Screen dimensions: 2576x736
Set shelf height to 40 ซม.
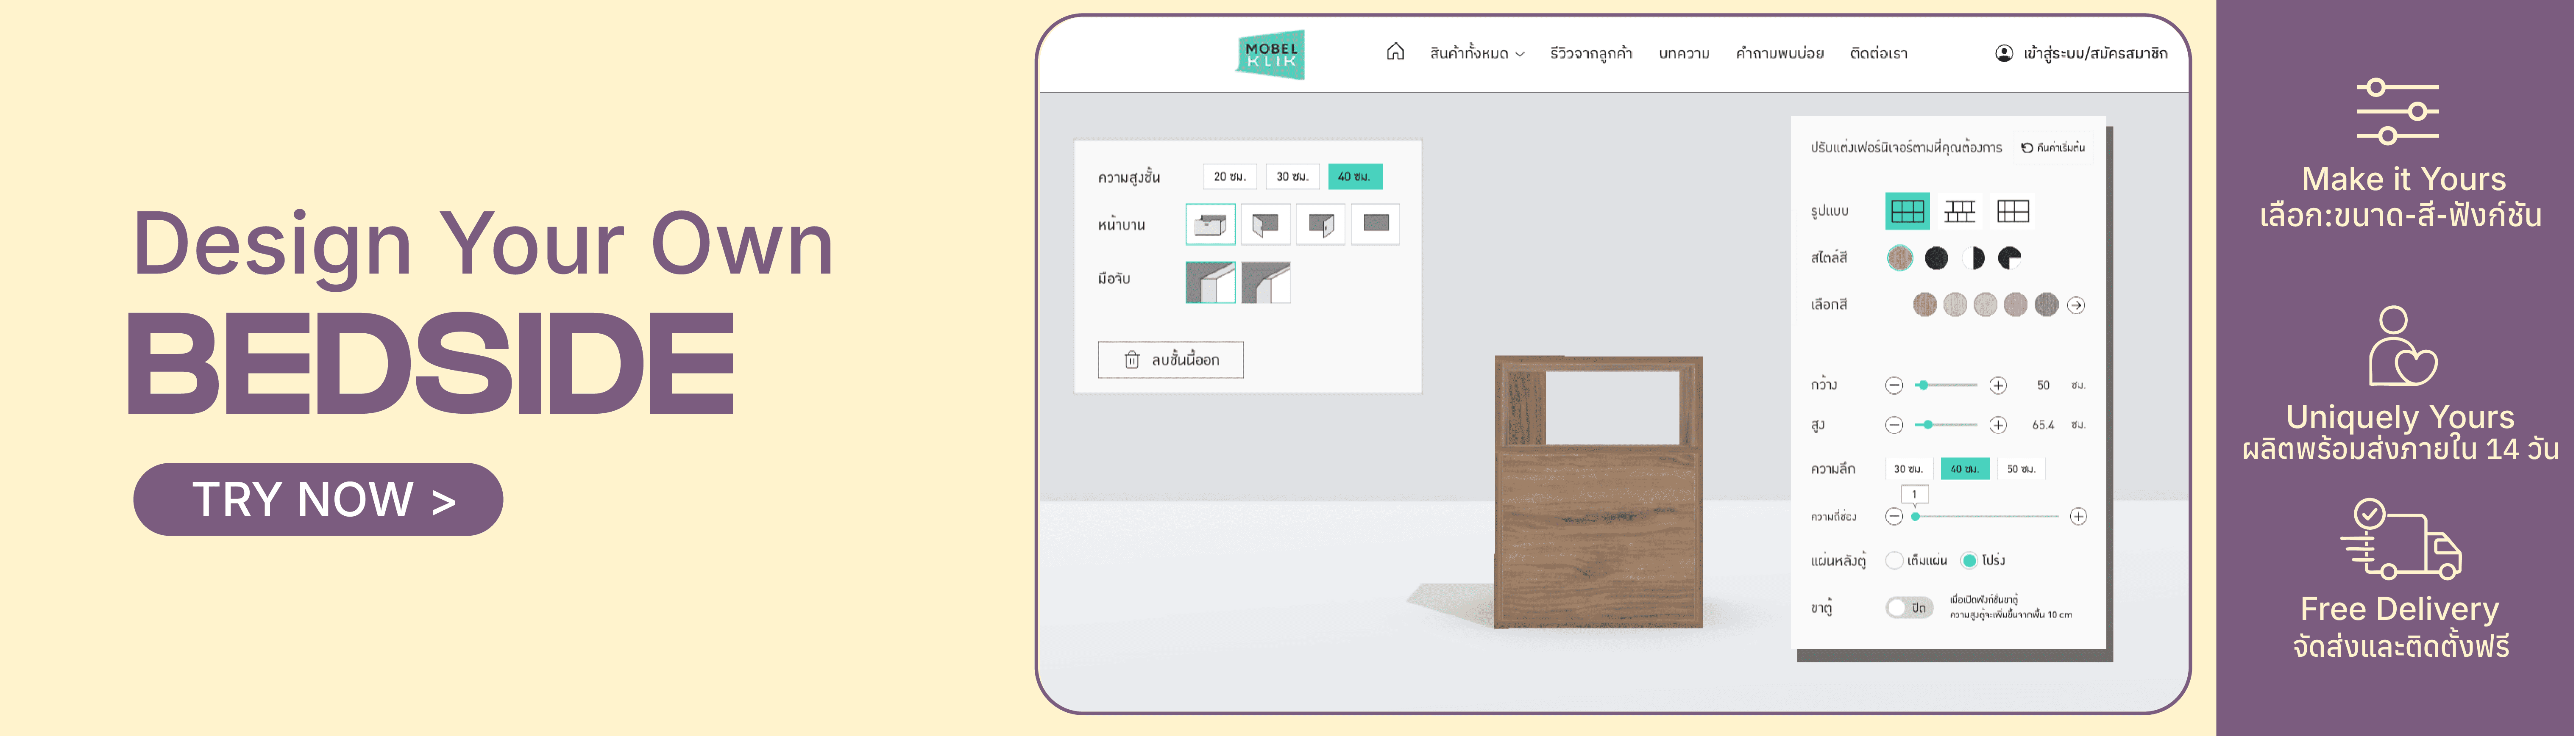pyautogui.click(x=1355, y=177)
